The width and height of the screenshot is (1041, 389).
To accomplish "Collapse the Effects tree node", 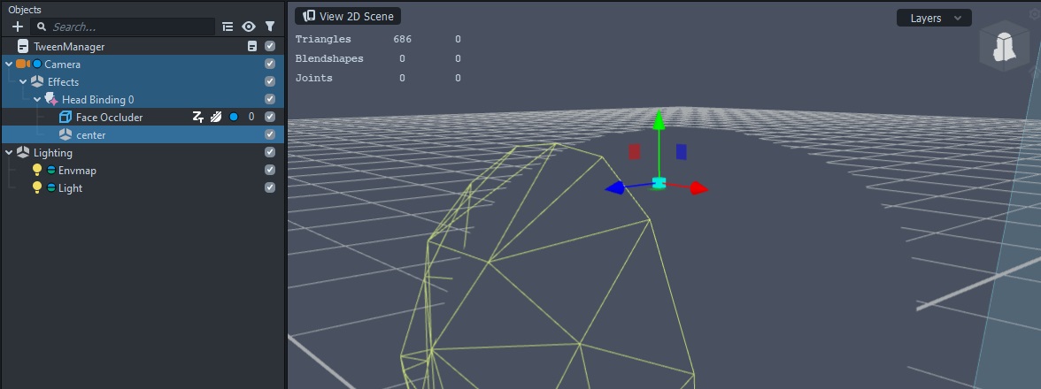I will pos(23,82).
